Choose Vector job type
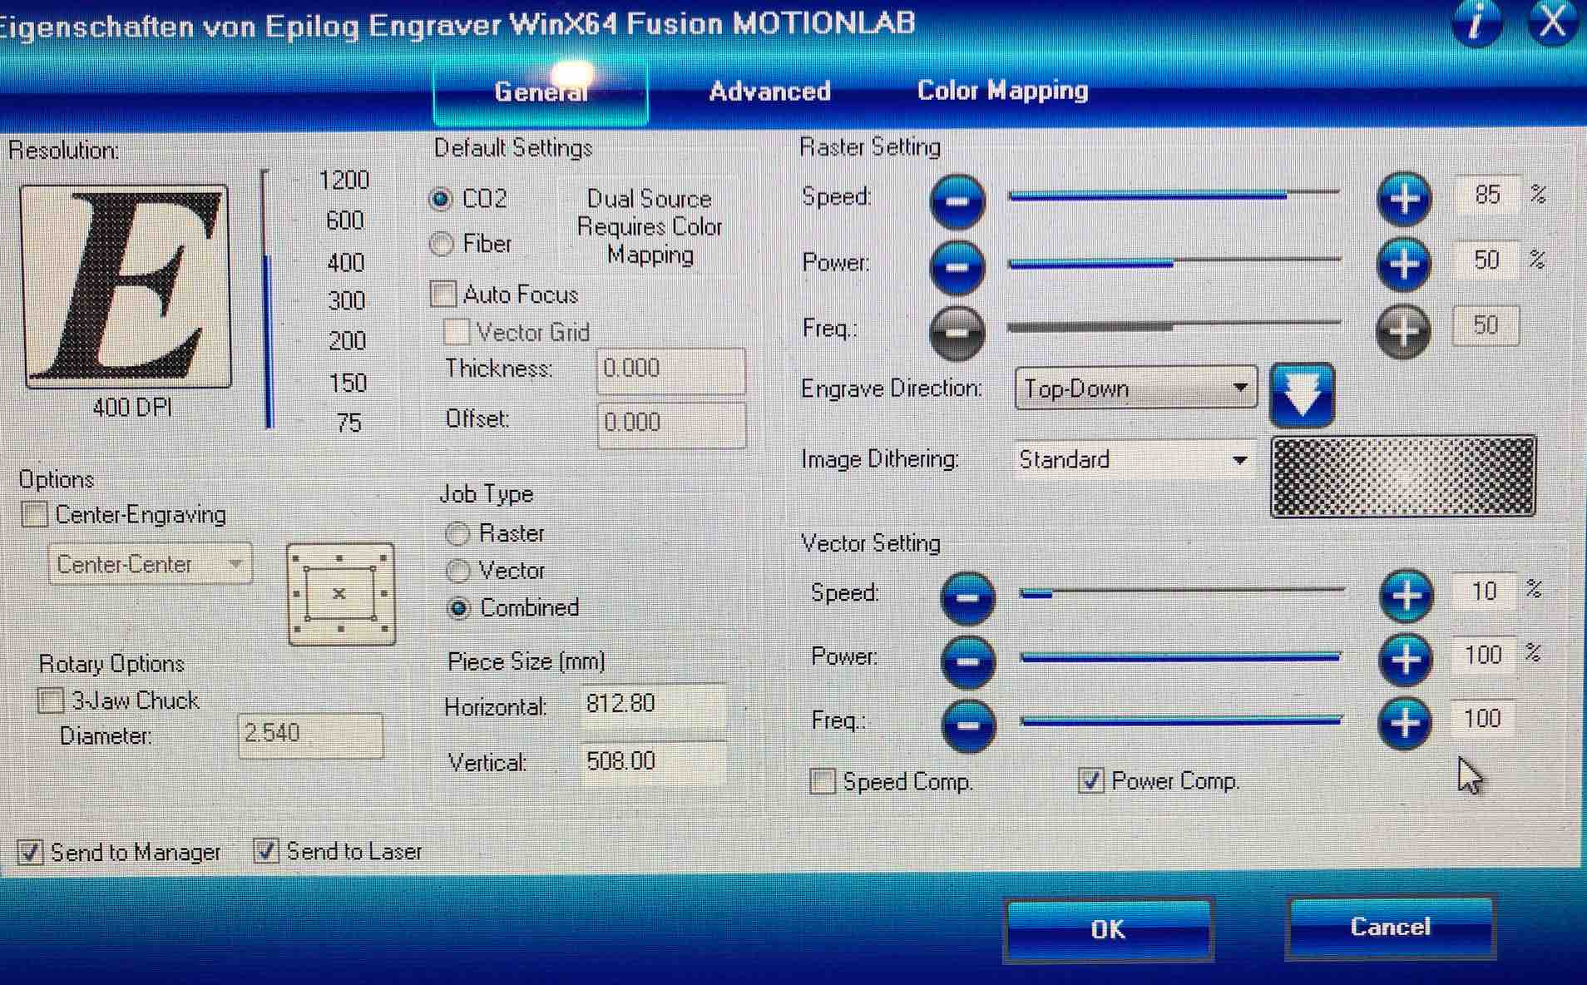1587x985 pixels. pos(457,571)
